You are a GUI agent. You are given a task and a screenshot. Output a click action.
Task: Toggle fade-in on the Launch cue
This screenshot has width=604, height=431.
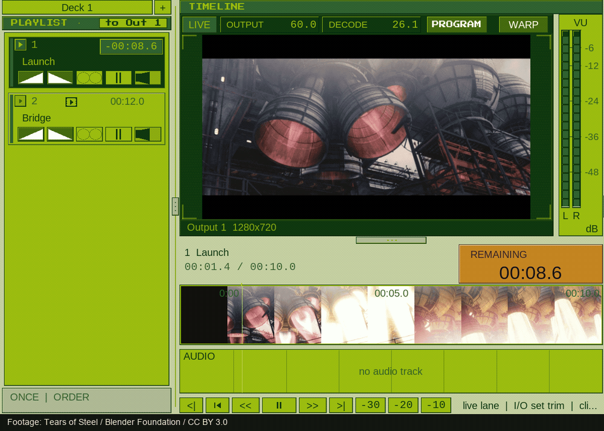(x=31, y=78)
